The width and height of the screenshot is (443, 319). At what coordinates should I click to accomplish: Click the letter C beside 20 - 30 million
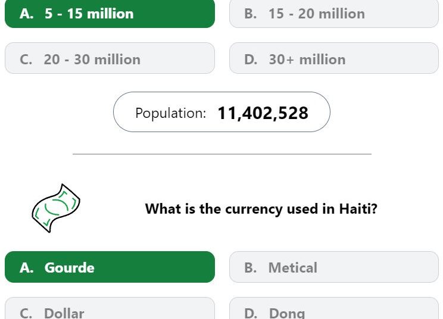(x=26, y=60)
